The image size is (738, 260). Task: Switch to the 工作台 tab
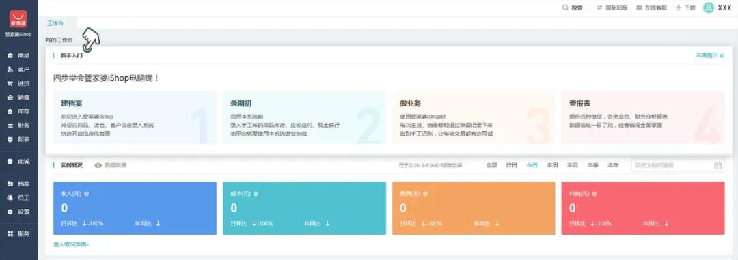(x=55, y=23)
